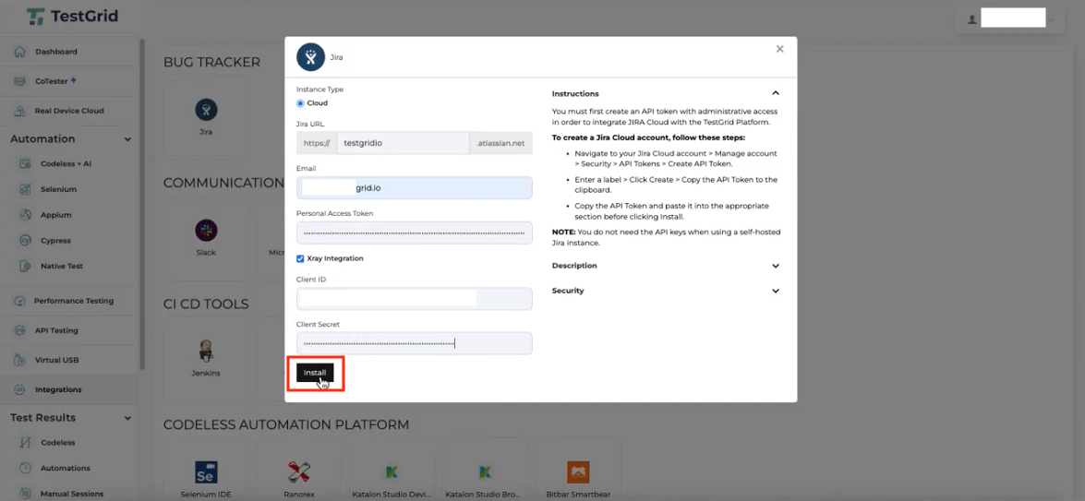Open Codeless under Test Results
Viewport: 1085px width, 501px height.
(x=57, y=442)
